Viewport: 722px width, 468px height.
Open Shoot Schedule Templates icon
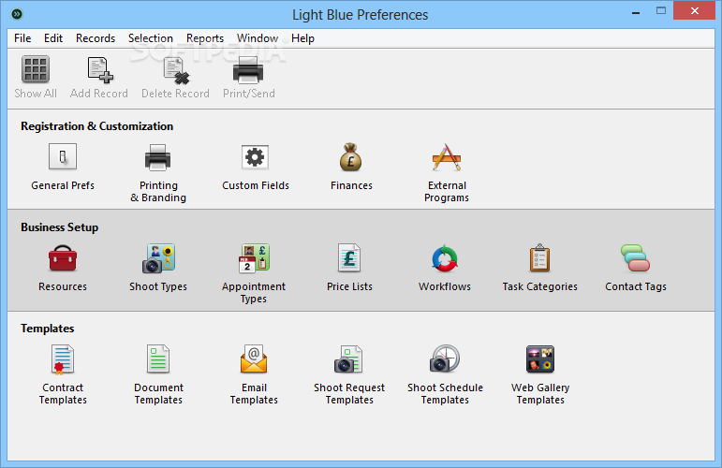(445, 358)
